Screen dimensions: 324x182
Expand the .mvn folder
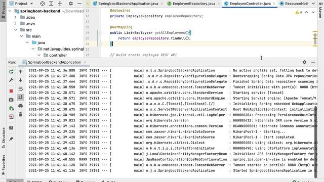[x=16, y=24]
